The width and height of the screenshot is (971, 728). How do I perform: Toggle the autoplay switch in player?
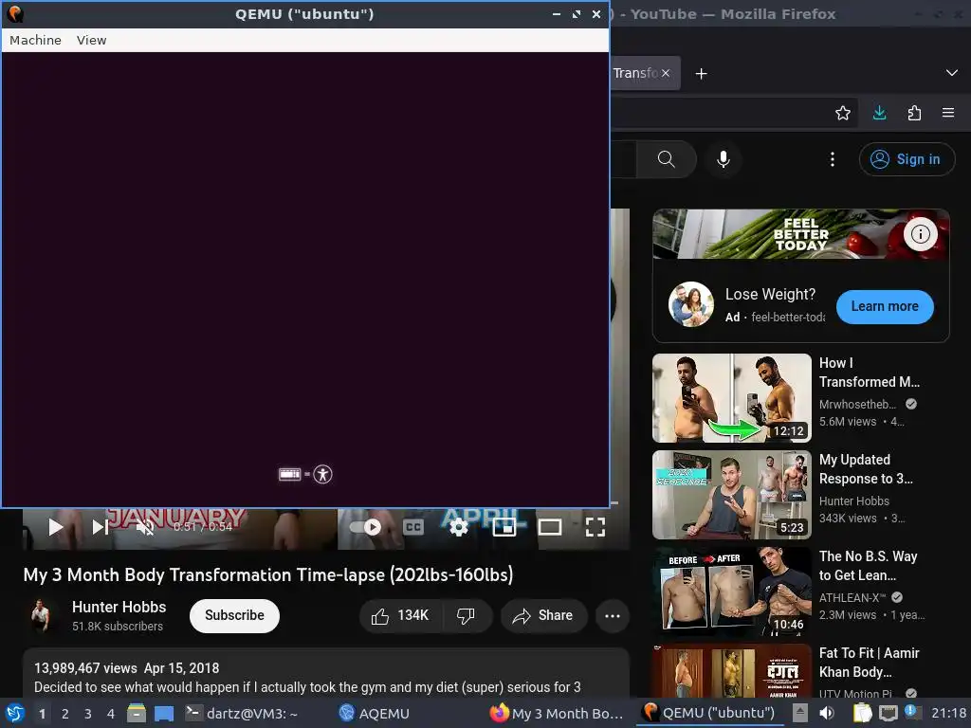click(x=365, y=527)
